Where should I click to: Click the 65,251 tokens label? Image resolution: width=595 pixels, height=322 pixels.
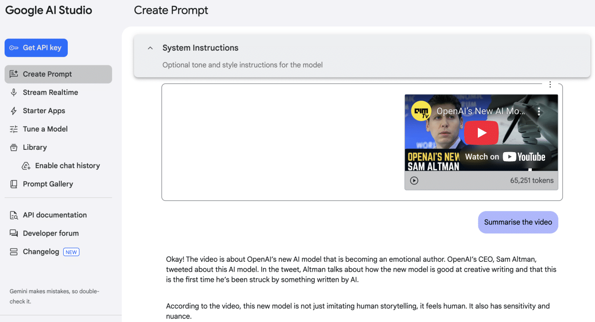click(532, 180)
